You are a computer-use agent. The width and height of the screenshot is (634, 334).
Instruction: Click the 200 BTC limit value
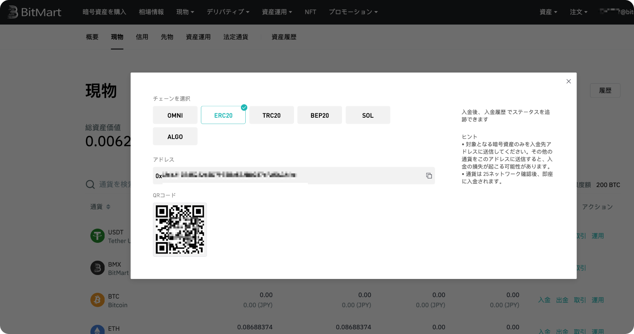pos(608,185)
